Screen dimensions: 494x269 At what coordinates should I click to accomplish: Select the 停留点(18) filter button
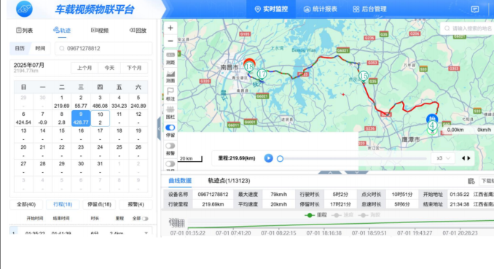[99, 204]
